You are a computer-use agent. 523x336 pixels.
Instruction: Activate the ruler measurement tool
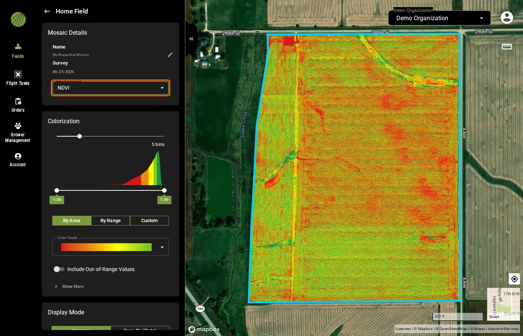507,46
